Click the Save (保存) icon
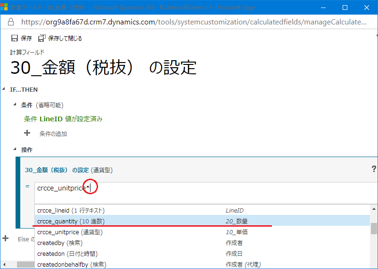Screen dimensions: 378x269 point(15,38)
